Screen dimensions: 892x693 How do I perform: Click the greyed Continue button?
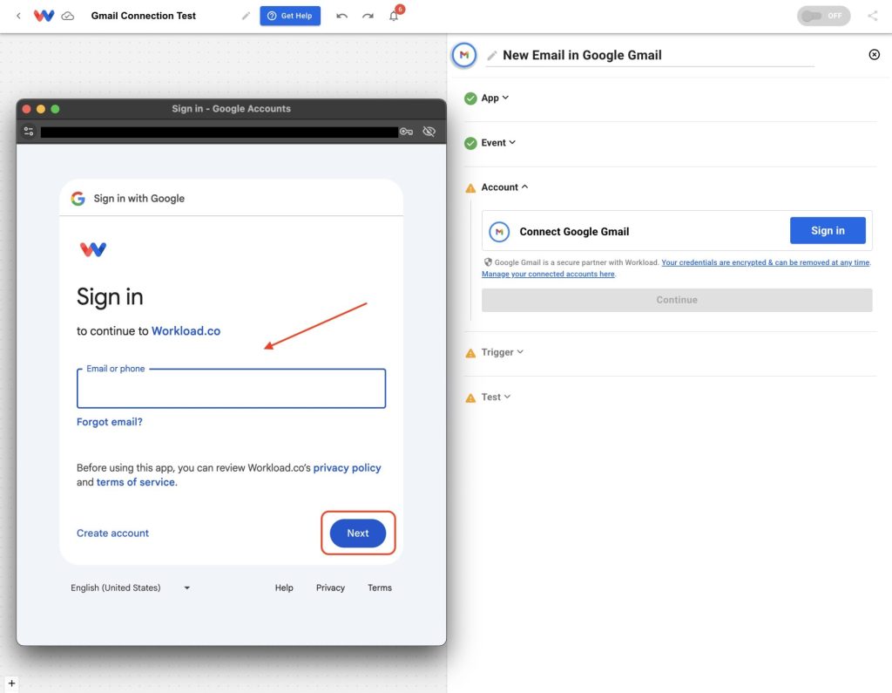[677, 300]
